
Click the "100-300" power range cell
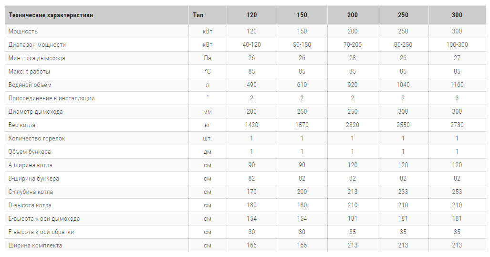[457, 44]
